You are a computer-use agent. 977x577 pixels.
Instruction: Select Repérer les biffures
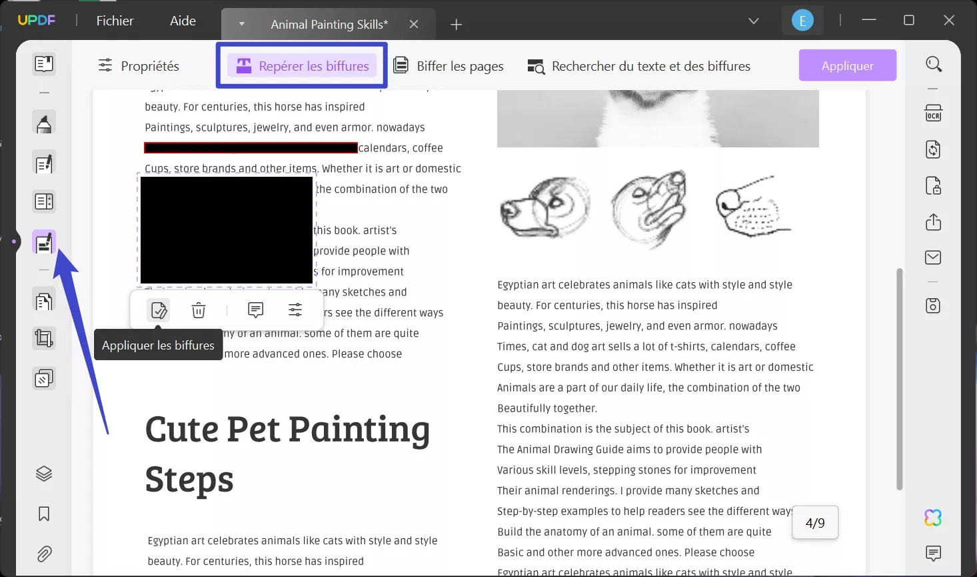click(x=303, y=65)
